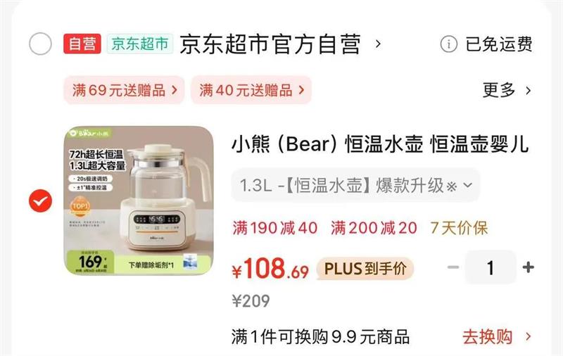The image size is (563, 356).
Task: Open the 1.3L 恒温水壶 spec dropdown
Action: point(355,186)
